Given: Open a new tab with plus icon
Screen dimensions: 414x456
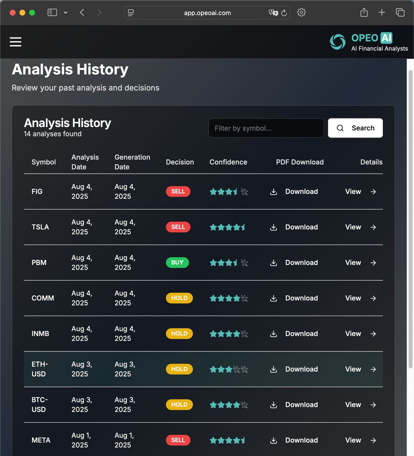Looking at the screenshot, I should pyautogui.click(x=382, y=12).
